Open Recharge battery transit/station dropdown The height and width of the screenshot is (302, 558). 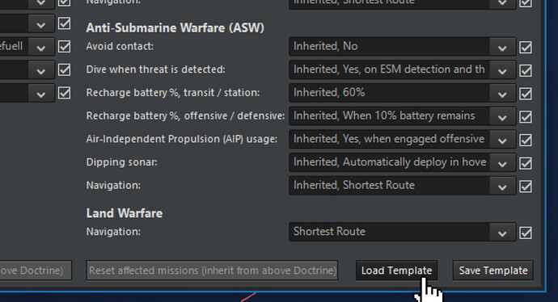[403, 93]
